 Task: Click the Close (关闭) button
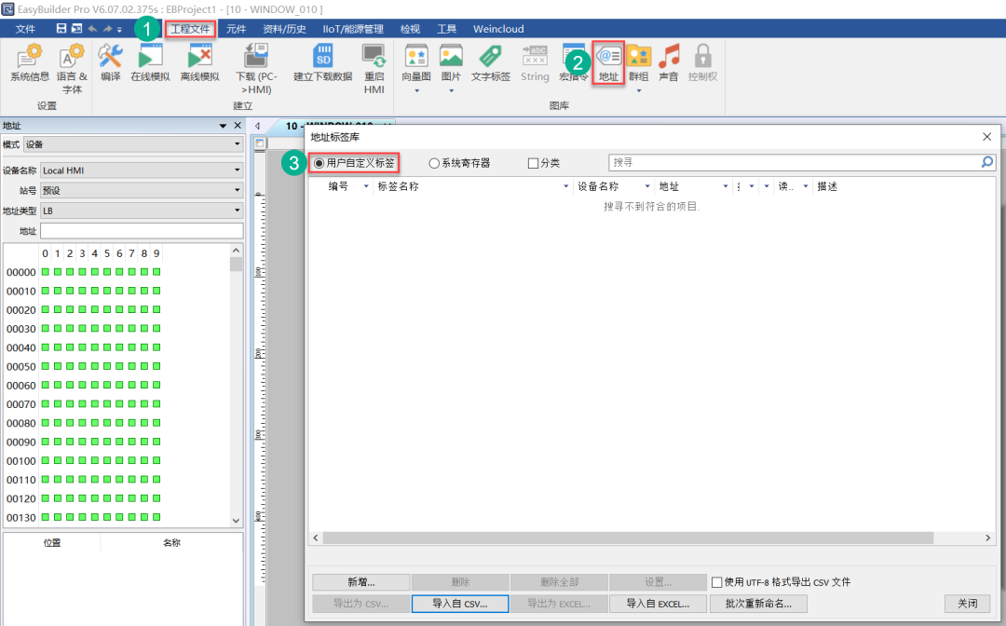click(968, 604)
